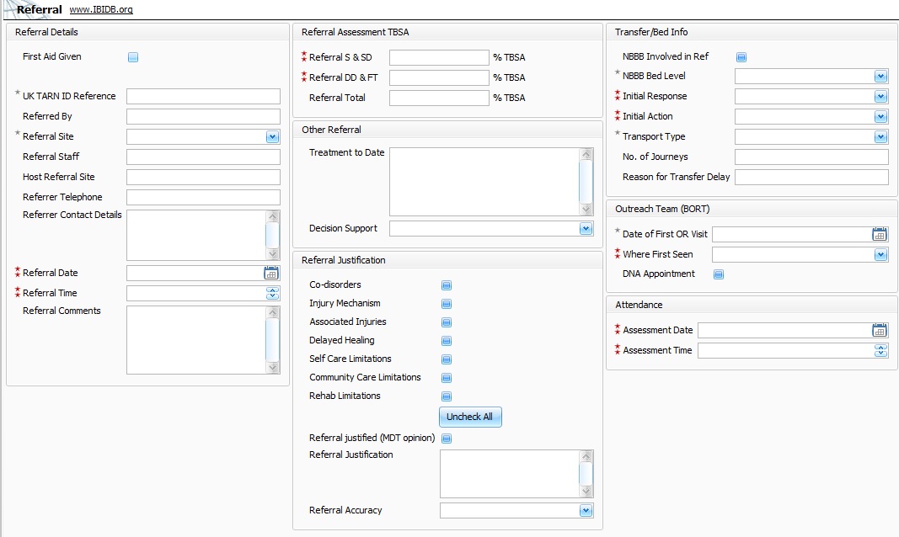Toggle the DNA Appointment checkbox
Viewport: 899px width, 537px height.
719,274
